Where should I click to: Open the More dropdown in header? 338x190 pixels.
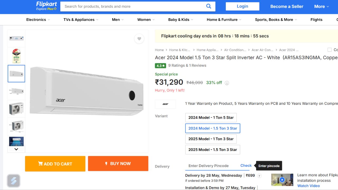(x=321, y=6)
